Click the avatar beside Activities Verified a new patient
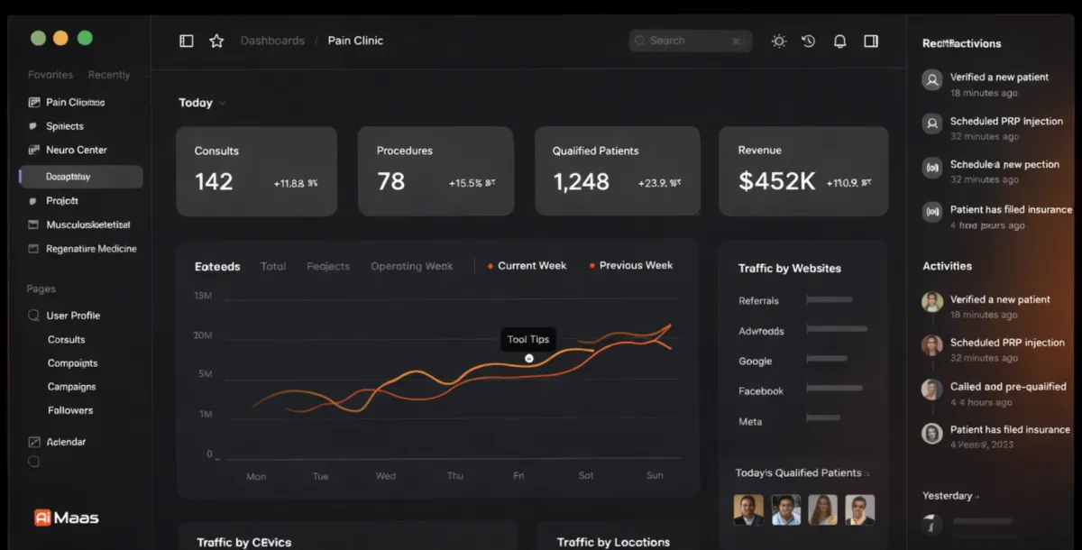Screen dimensions: 1082x550 point(932,302)
